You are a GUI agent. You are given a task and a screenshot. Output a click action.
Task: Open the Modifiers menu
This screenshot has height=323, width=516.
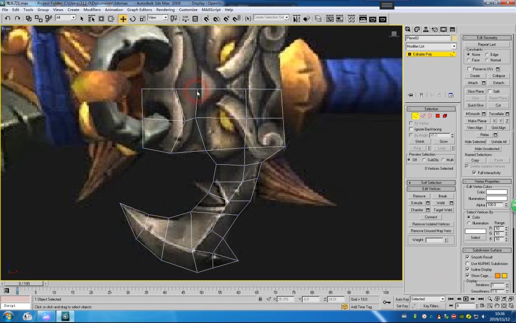92,10
